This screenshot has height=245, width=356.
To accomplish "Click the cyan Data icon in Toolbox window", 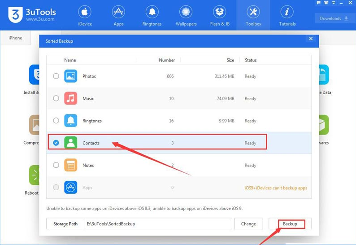I will (x=324, y=74).
